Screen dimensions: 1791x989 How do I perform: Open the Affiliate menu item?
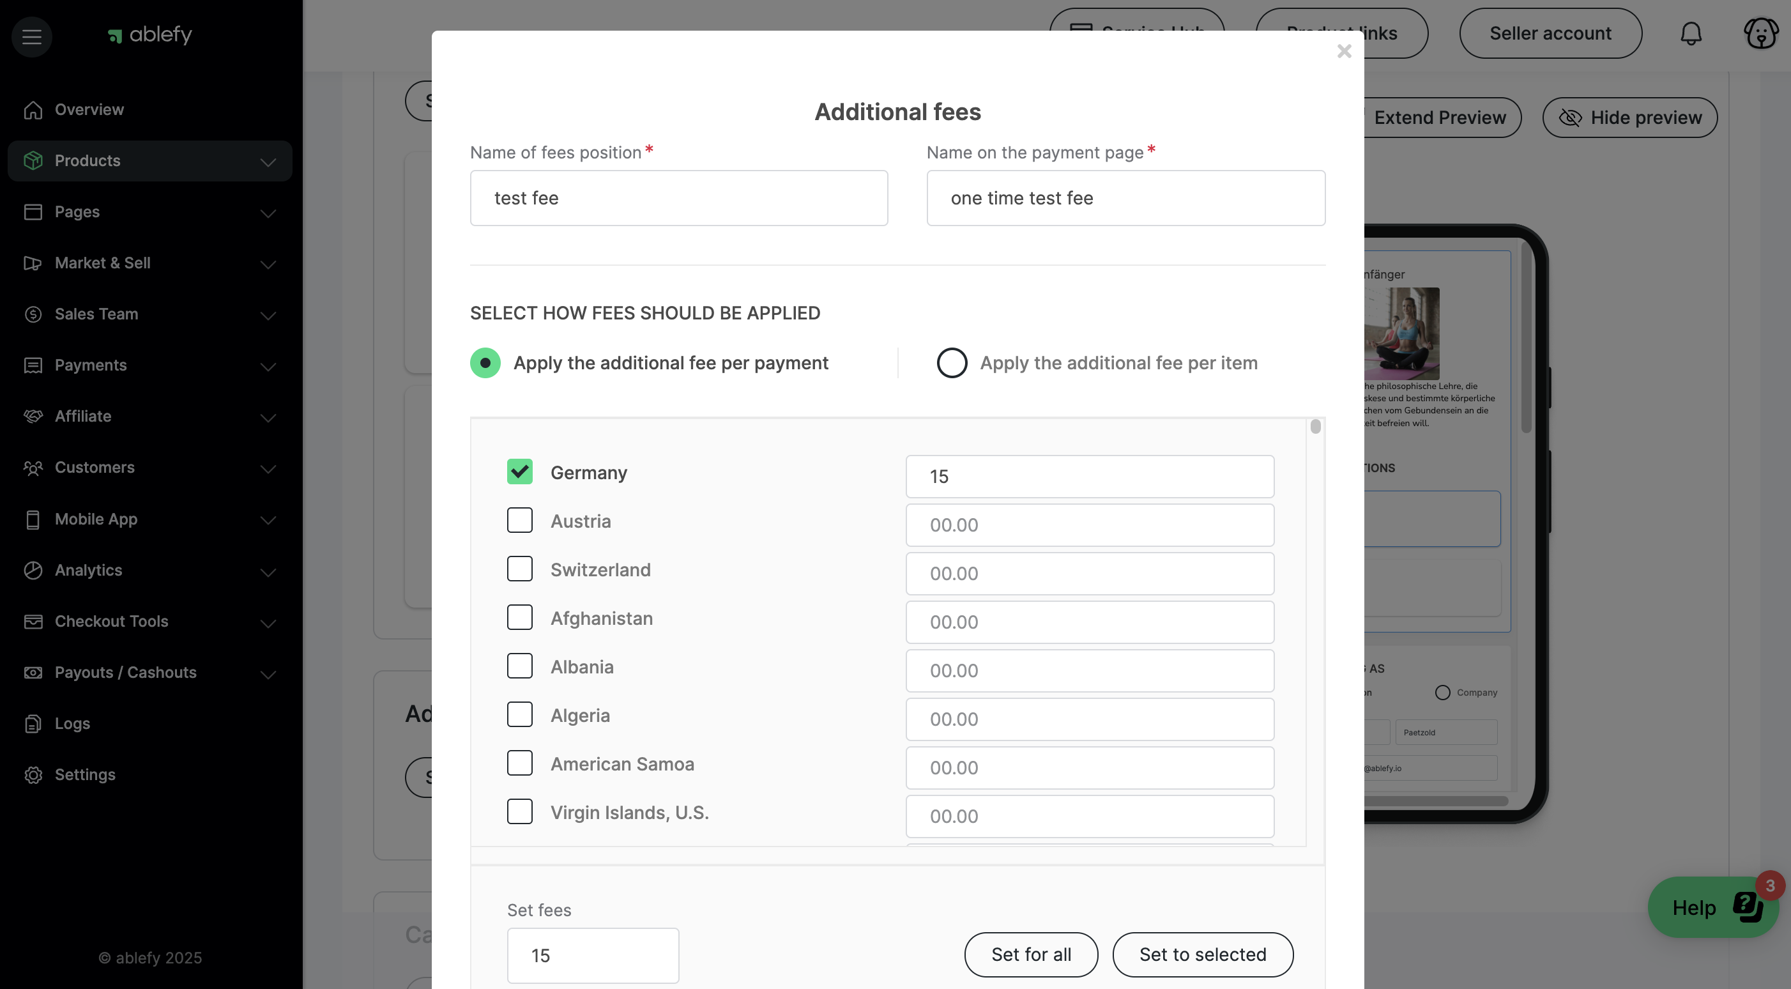150,417
